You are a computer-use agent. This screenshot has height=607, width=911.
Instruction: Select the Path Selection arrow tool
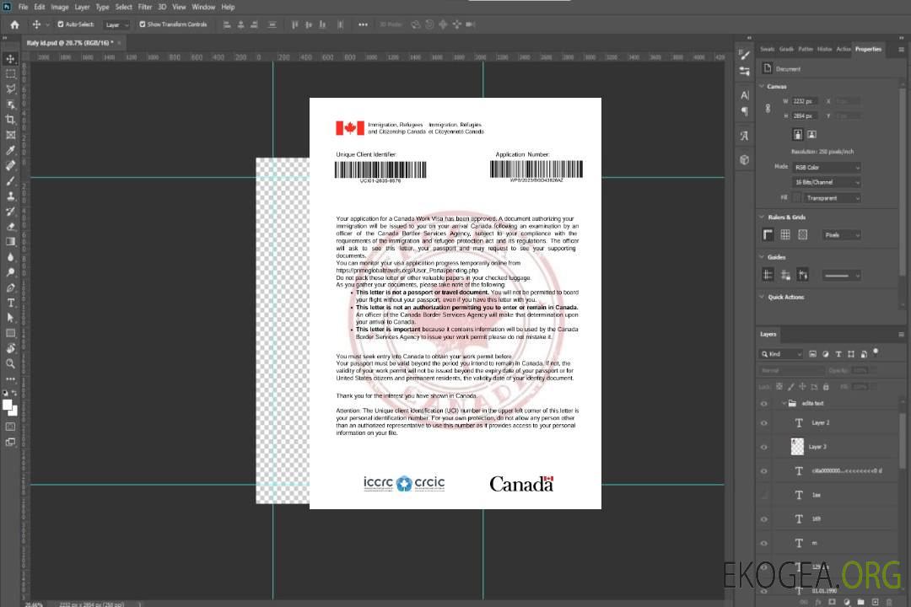tap(10, 318)
